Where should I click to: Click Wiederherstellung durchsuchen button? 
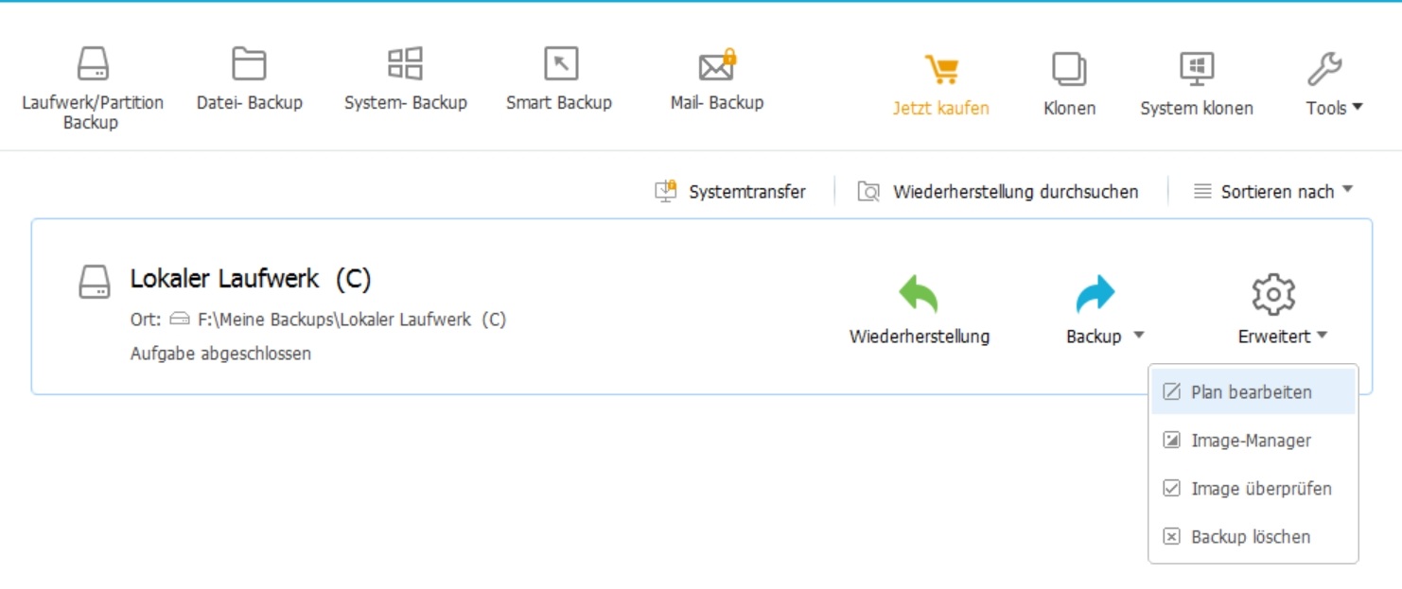click(999, 192)
